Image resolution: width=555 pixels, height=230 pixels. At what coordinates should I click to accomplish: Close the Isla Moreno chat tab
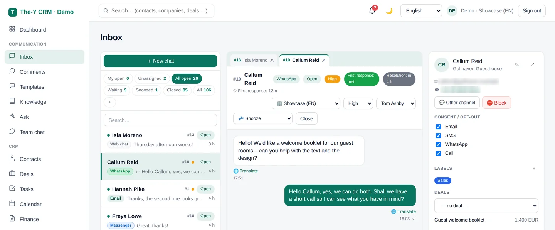click(272, 60)
